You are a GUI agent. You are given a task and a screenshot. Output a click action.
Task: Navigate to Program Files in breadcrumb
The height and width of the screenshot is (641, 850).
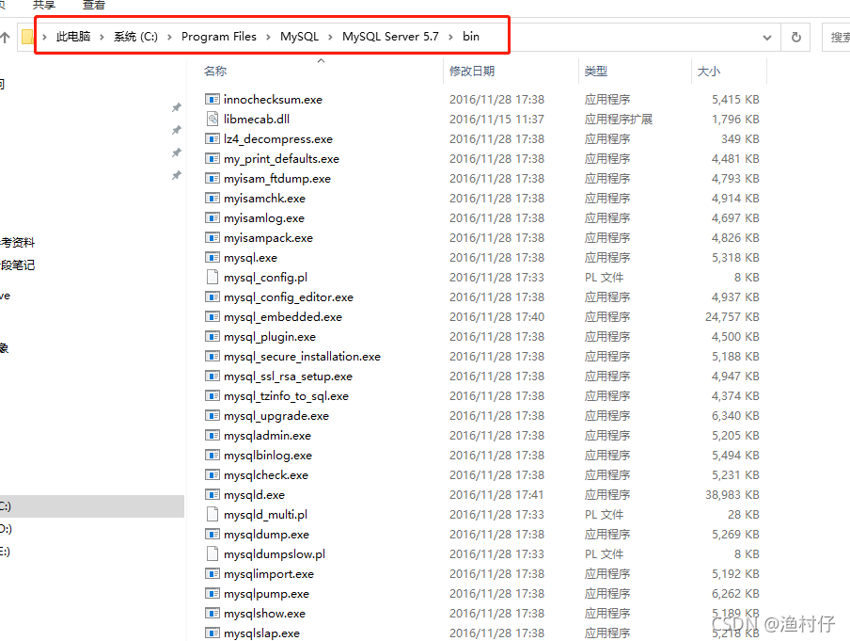[x=218, y=37]
